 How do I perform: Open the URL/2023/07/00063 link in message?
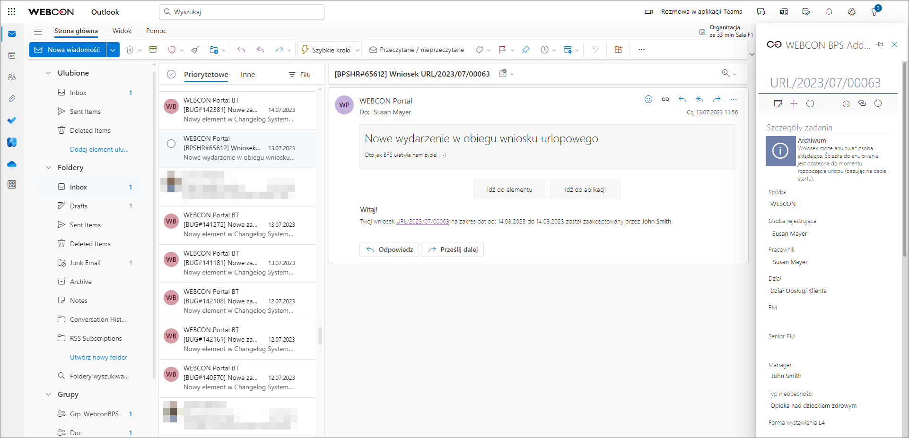[423, 221]
